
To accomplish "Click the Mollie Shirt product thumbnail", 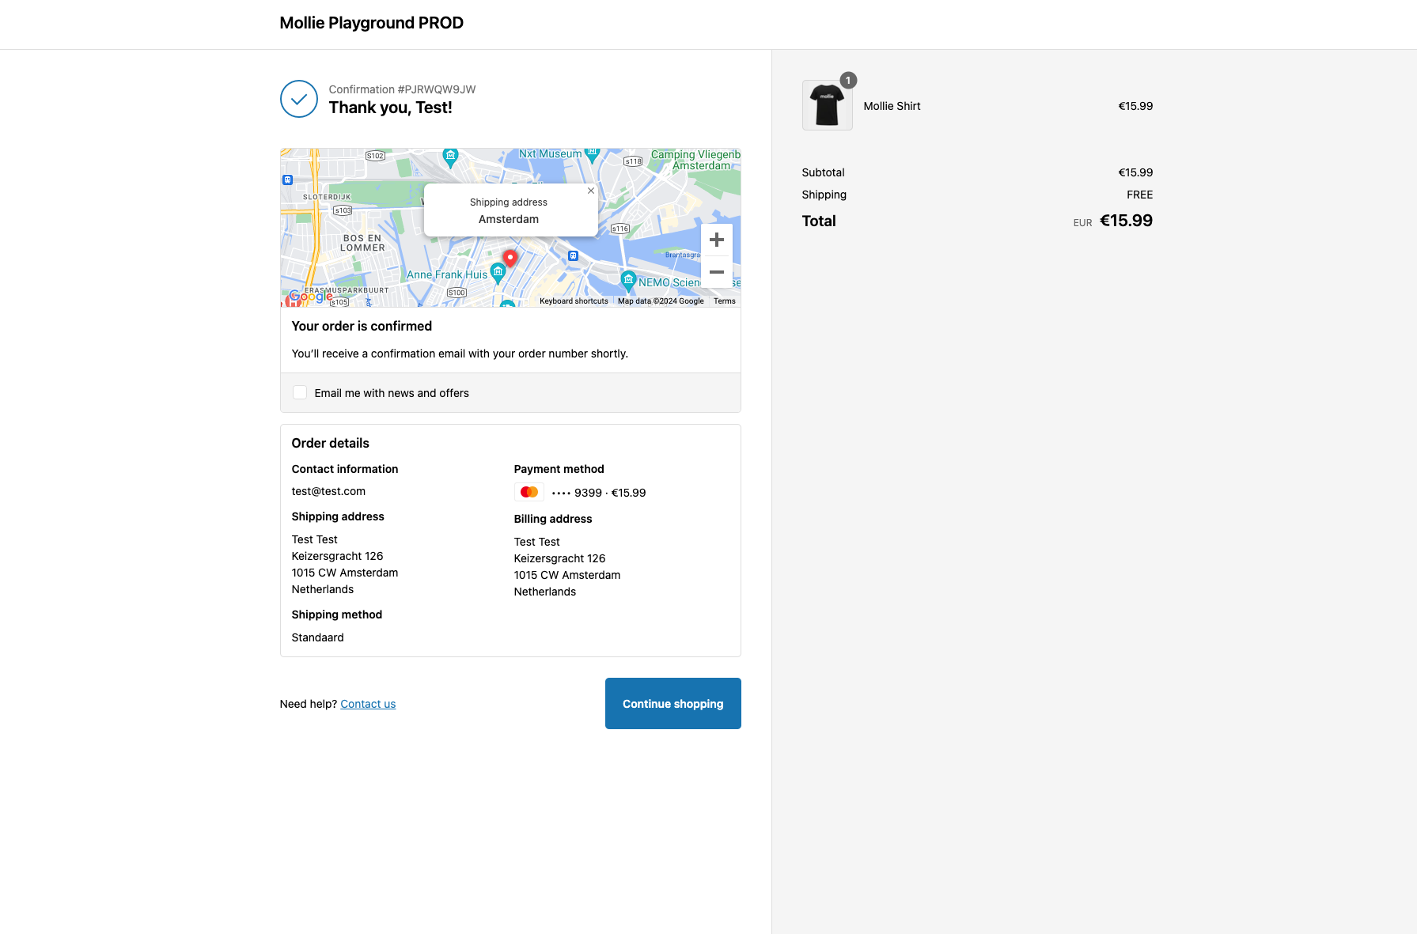I will click(x=828, y=105).
